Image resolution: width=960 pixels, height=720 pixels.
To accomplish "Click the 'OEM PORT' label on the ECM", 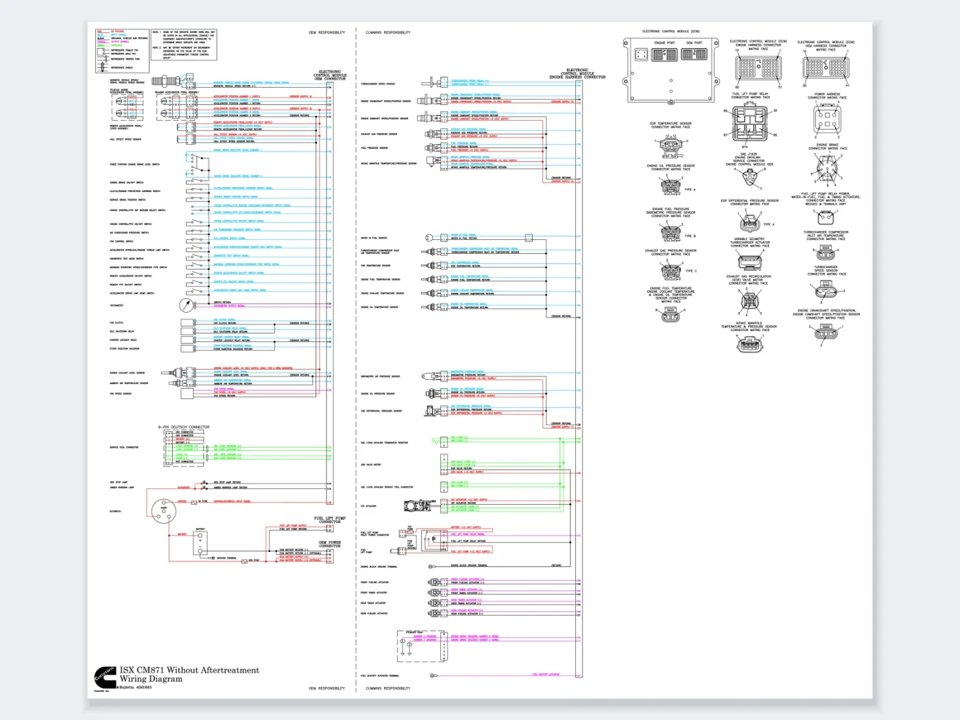I will (x=694, y=43).
